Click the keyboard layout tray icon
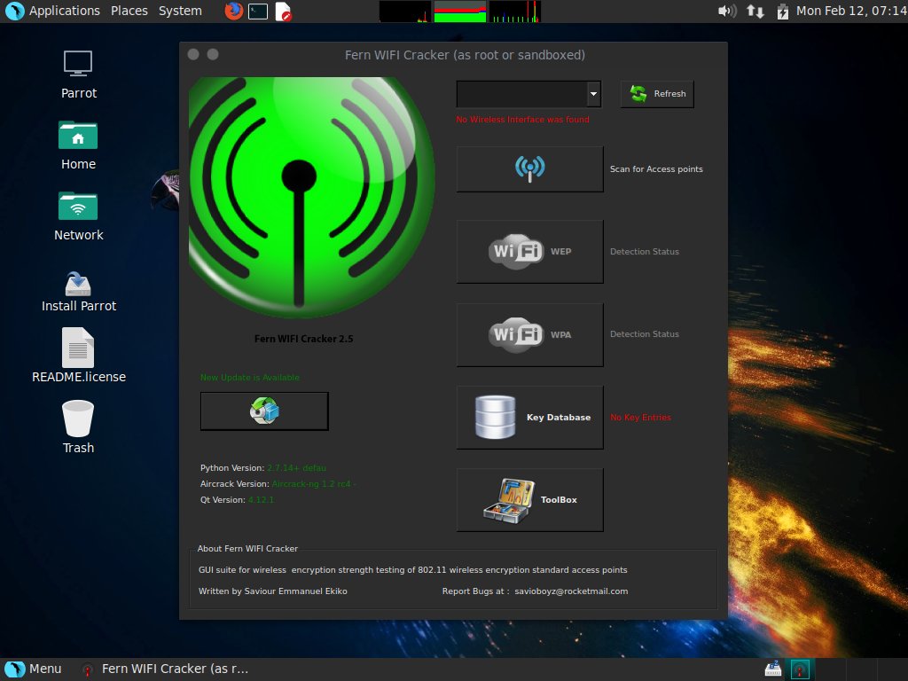Screen dimensions: 908x681 pos(773,669)
